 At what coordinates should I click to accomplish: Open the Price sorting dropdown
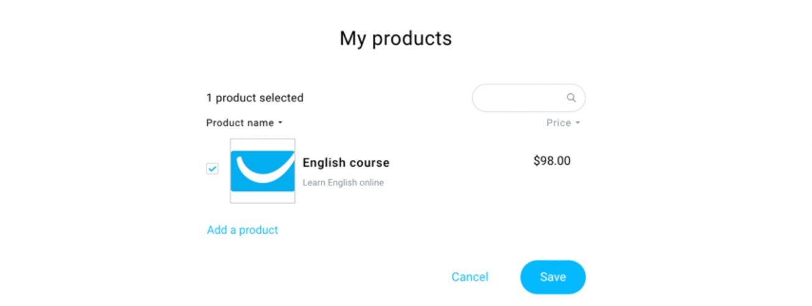click(563, 123)
